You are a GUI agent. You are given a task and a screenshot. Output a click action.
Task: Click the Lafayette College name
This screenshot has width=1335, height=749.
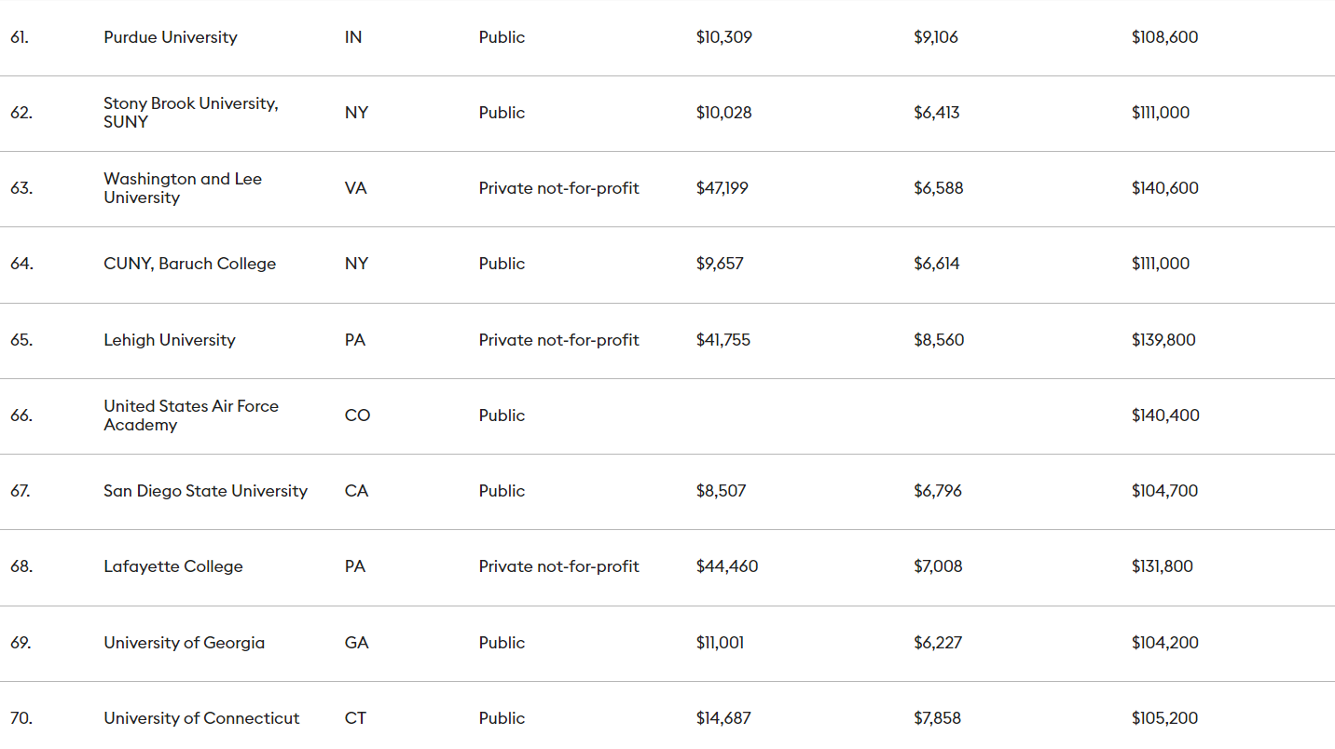coord(173,566)
